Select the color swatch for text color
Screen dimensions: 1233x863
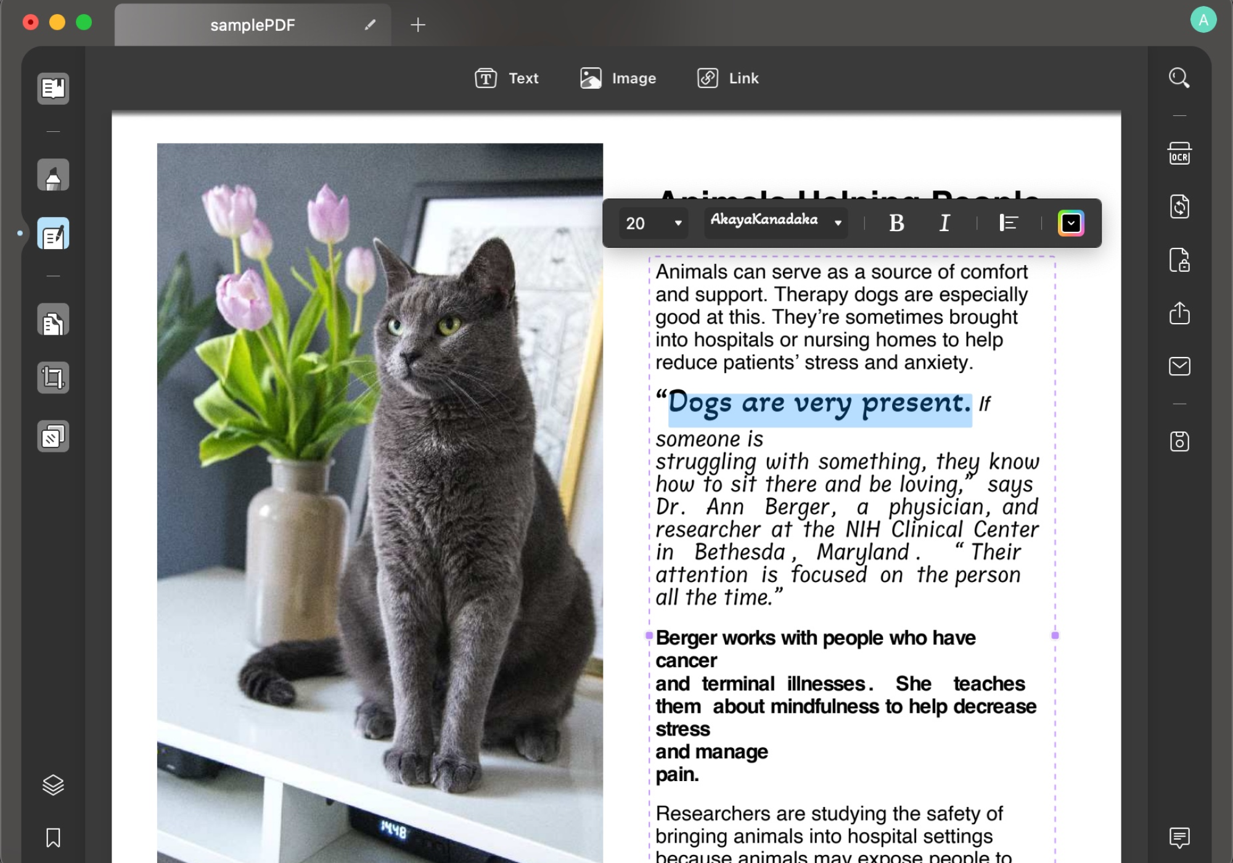tap(1071, 223)
